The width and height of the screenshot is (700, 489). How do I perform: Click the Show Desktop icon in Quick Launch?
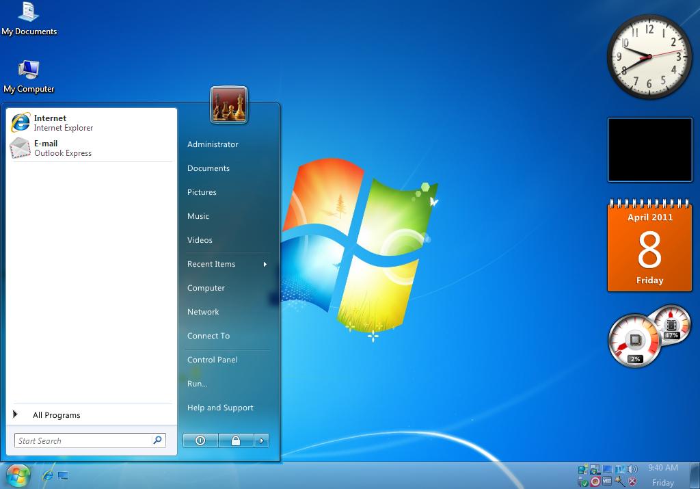63,475
